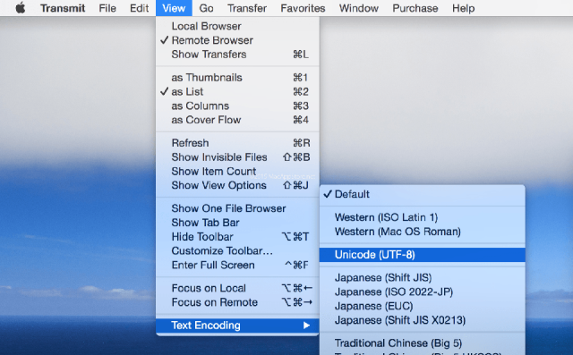Select Unicode (UTF-8) encoding
Image resolution: width=573 pixels, height=355 pixels.
(423, 255)
